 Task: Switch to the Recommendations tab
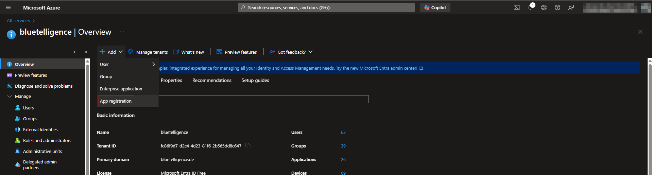click(x=212, y=80)
